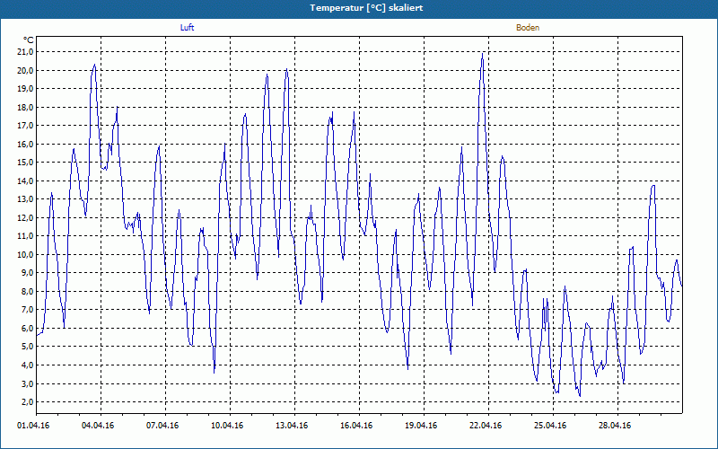718x449 pixels.
Task: Select the 10.04.16 date axis label
Action: 227,426
